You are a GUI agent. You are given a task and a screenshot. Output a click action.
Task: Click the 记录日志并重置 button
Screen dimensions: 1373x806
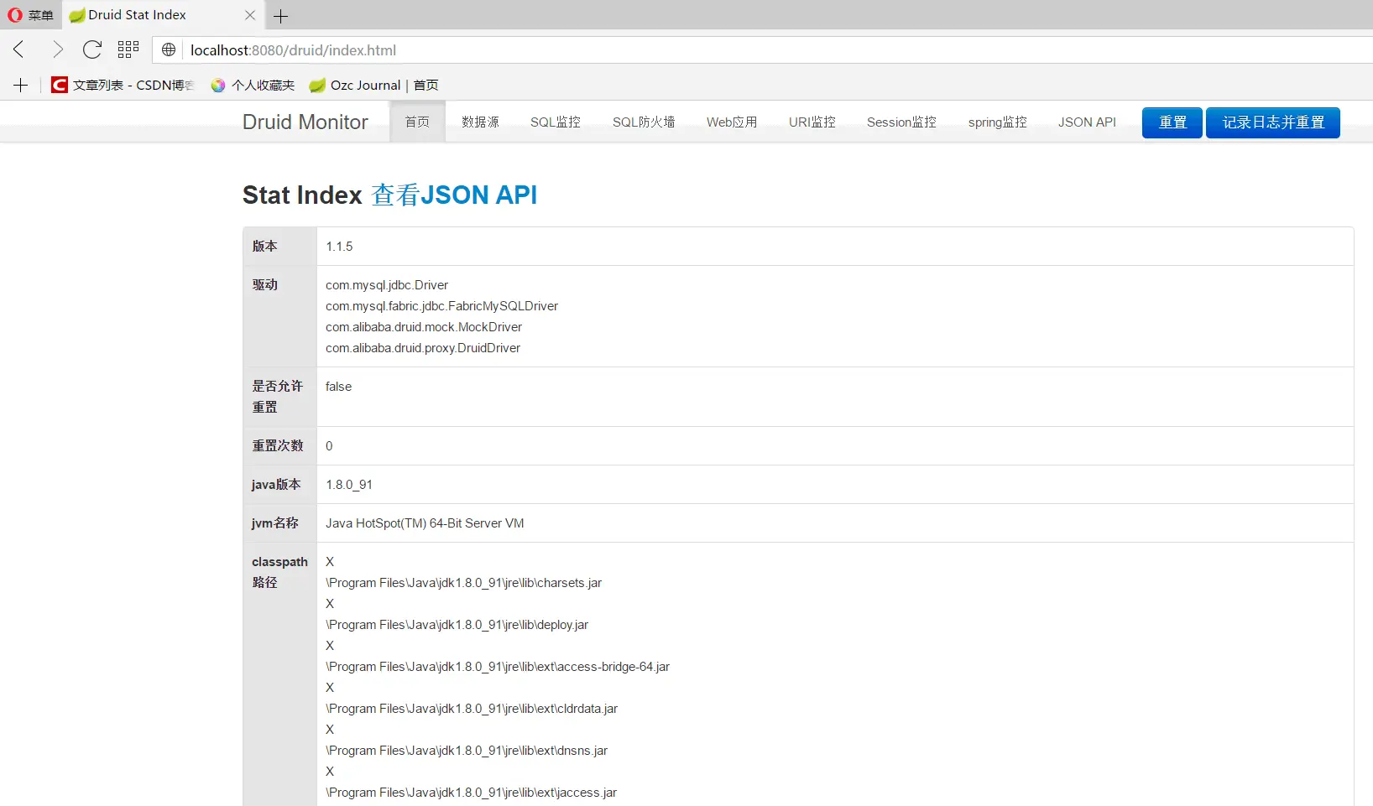point(1273,122)
